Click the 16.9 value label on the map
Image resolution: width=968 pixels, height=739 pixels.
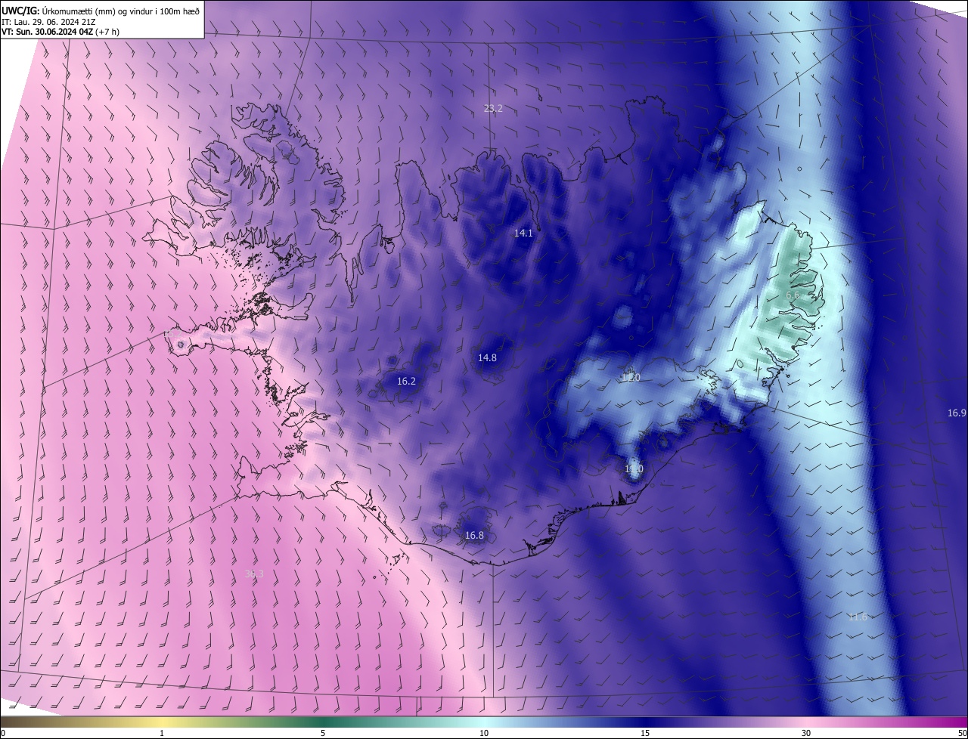tap(957, 413)
